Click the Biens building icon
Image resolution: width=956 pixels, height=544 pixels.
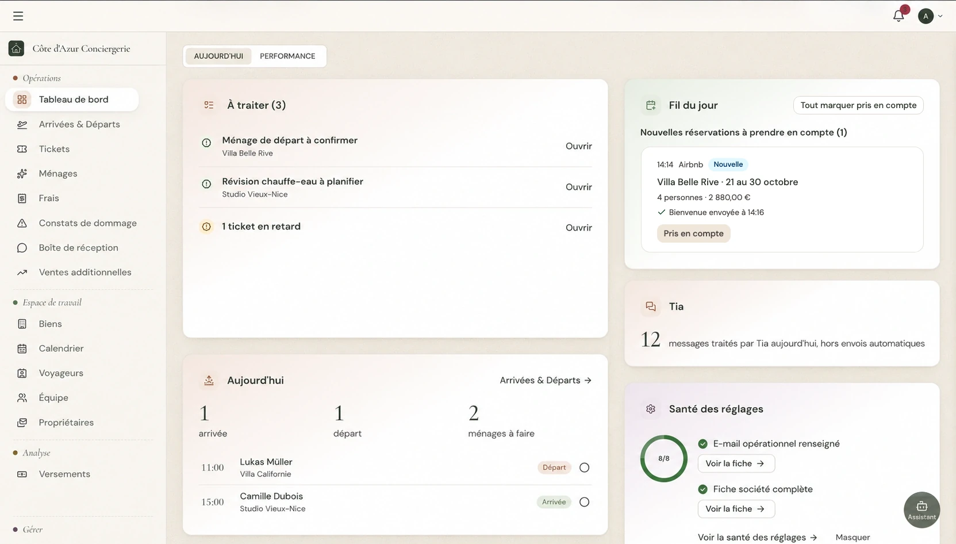click(22, 324)
